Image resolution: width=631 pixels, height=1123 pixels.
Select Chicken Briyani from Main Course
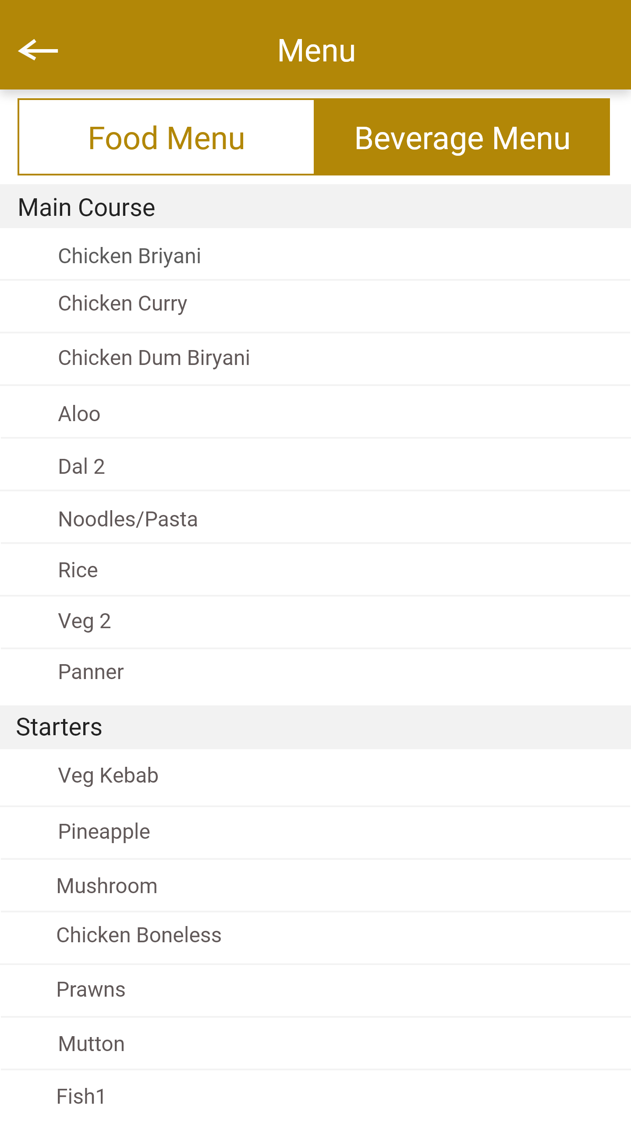pyautogui.click(x=130, y=256)
